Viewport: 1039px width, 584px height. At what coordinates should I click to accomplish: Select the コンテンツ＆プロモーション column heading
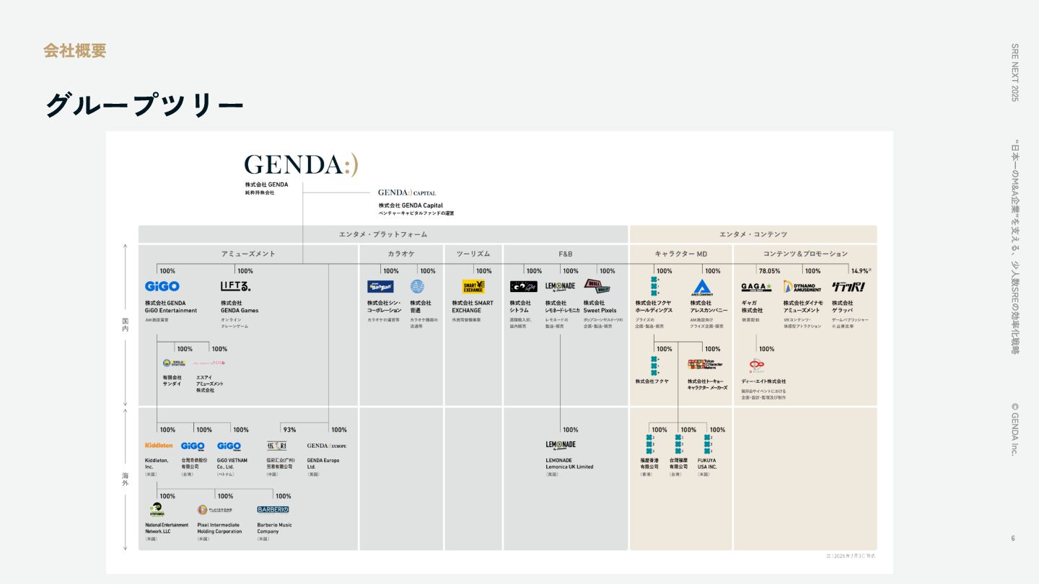pos(806,254)
